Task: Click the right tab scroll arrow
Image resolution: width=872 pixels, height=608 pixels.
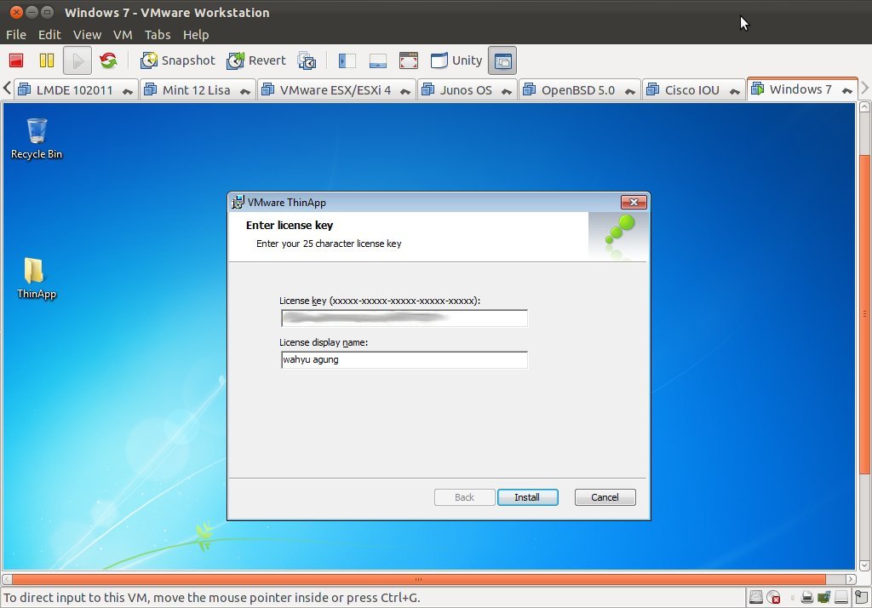Action: click(865, 89)
